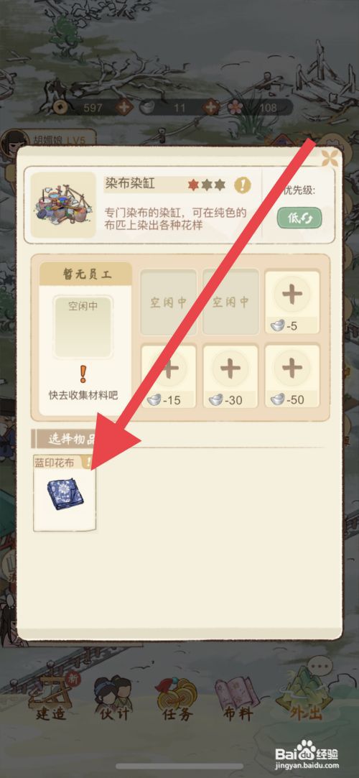The image size is (359, 778).
Task: Tap the first 空闲中 idle production slot
Action: pyautogui.click(x=169, y=302)
